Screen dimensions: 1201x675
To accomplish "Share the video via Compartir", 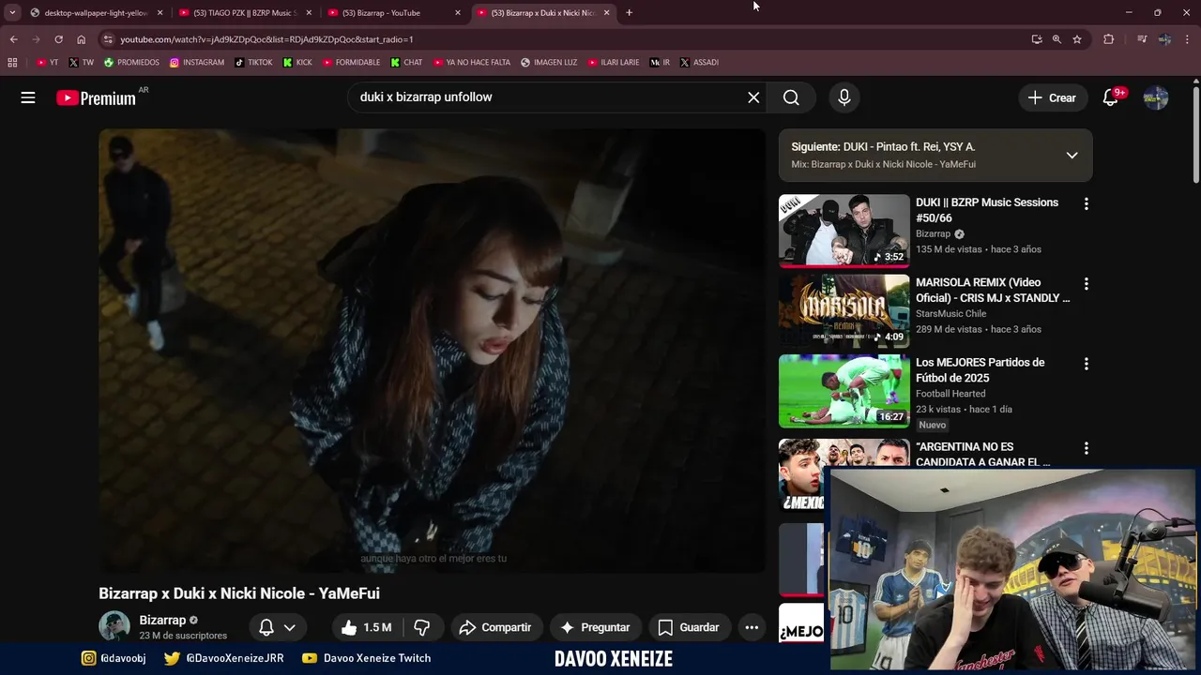I will point(494,627).
